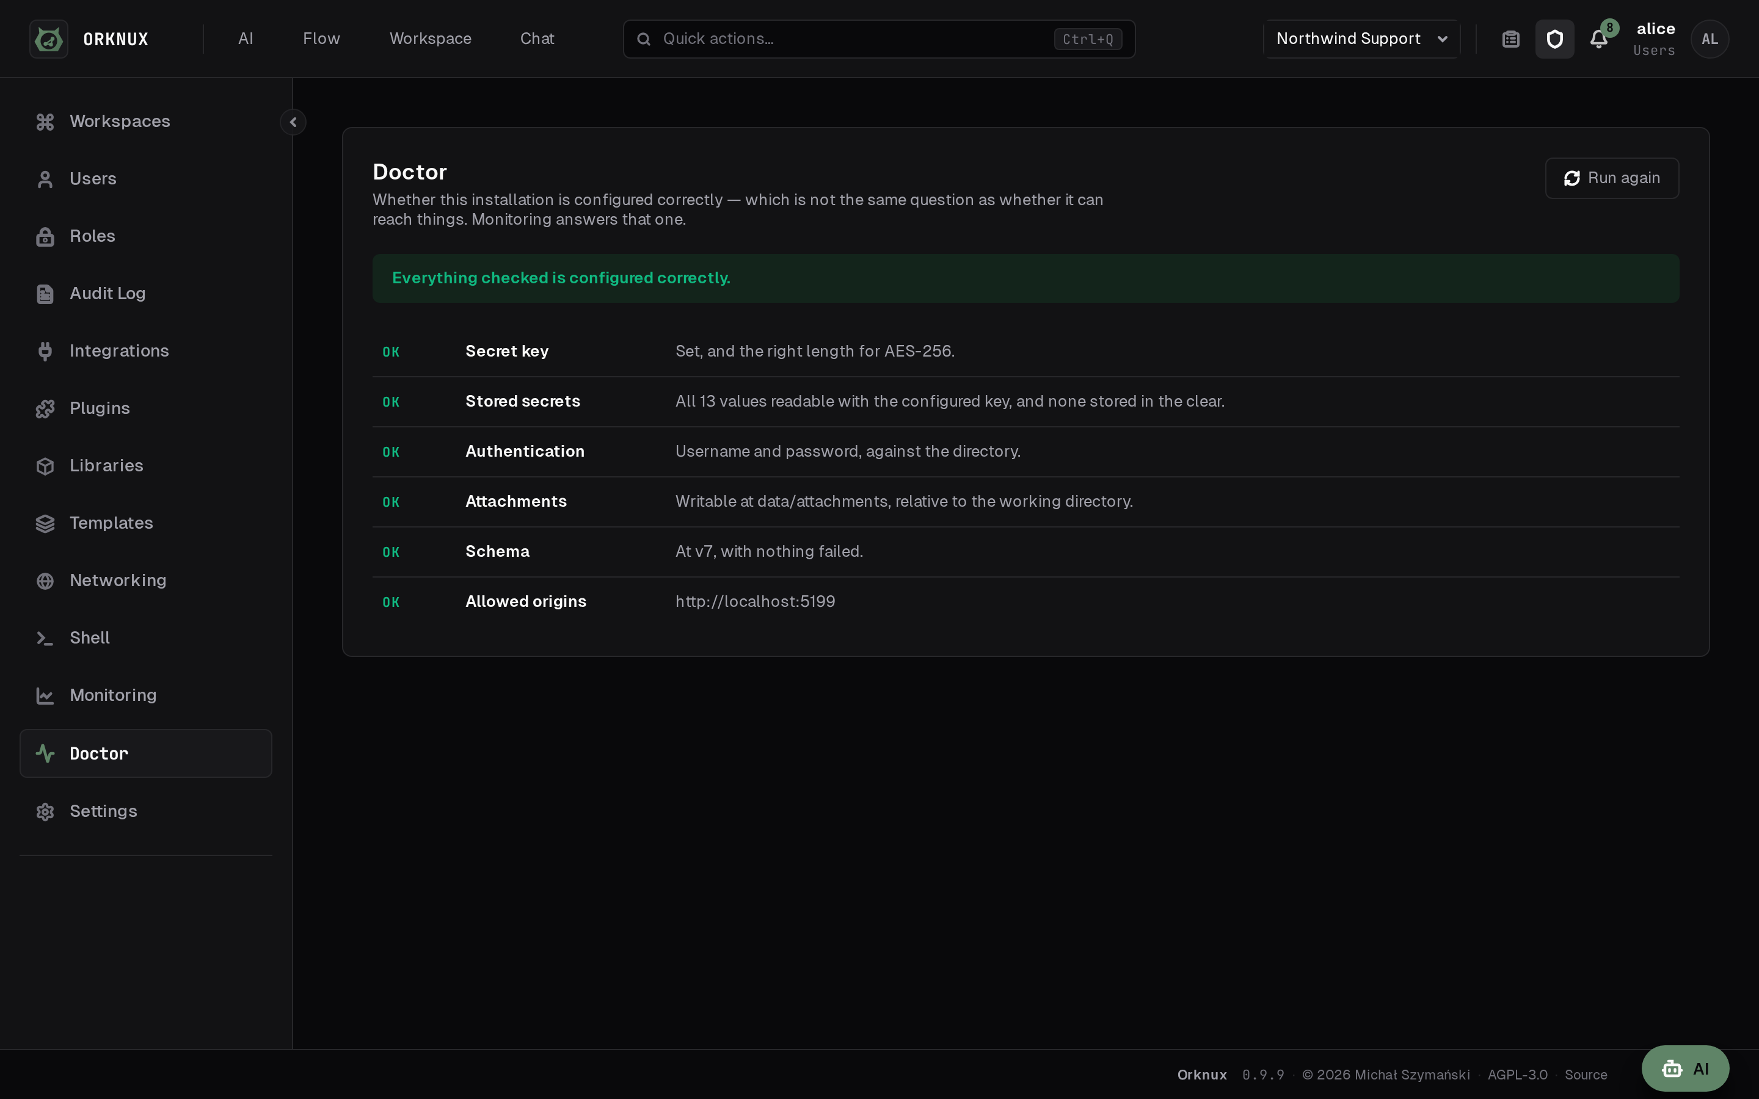Screen dimensions: 1759x1099
Task: Open the Templates layers icon
Action: coord(45,523)
